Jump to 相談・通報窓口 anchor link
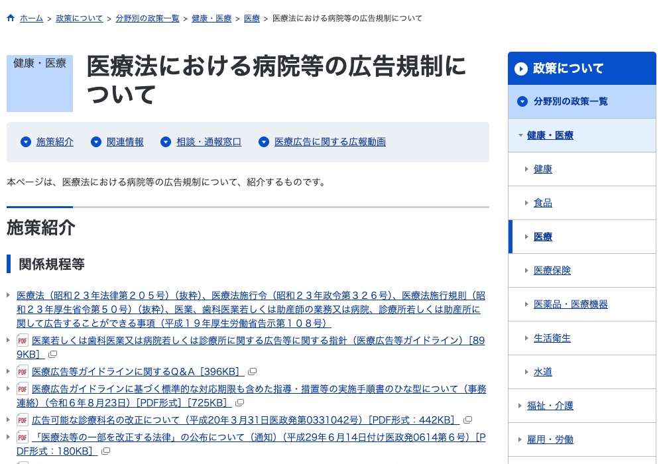663x464 pixels. [209, 142]
